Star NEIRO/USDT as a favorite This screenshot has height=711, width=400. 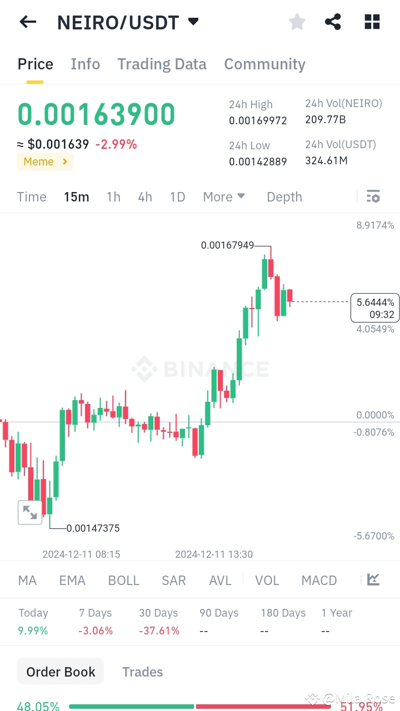click(x=297, y=22)
